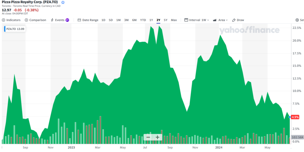Click the PZA.TO 13.09 series legend
Image resolution: width=304 pixels, height=152 pixels.
click(x=15, y=29)
